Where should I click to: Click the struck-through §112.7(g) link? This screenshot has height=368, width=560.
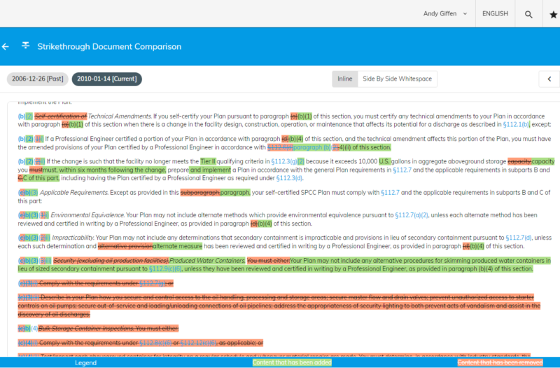click(x=153, y=283)
